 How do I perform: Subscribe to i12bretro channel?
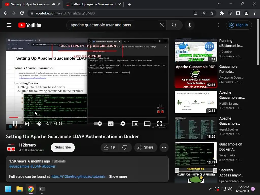pos(63,148)
